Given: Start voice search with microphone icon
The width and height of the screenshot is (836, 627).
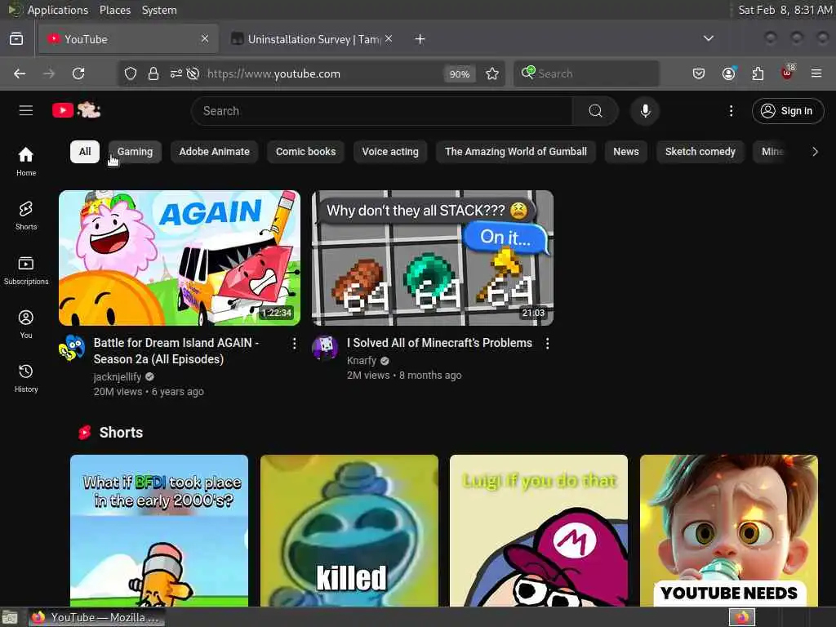Looking at the screenshot, I should coord(645,111).
